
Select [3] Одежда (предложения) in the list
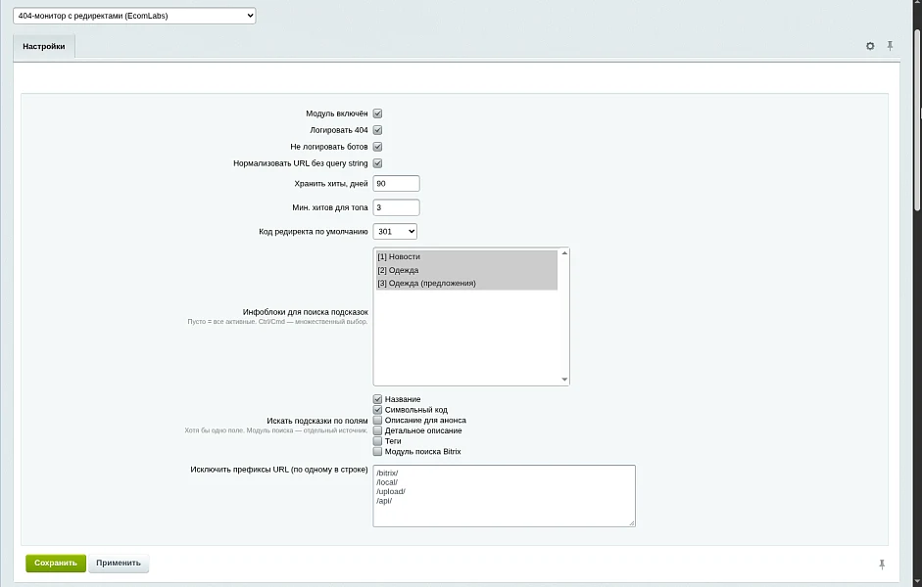coord(467,283)
